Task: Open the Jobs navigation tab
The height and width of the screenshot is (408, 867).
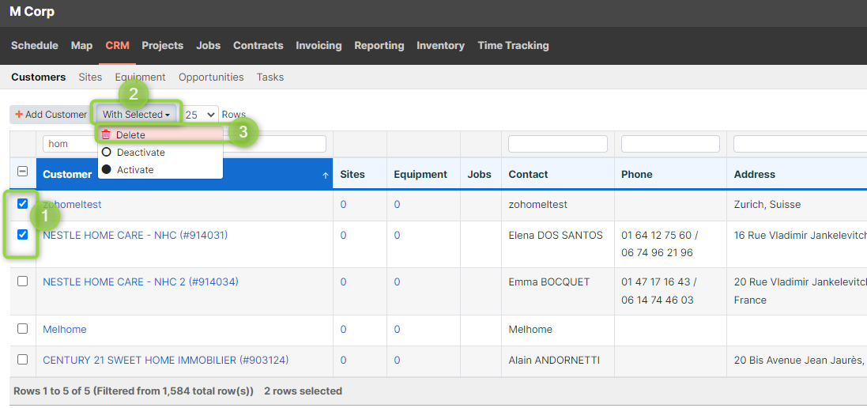Action: [x=209, y=45]
